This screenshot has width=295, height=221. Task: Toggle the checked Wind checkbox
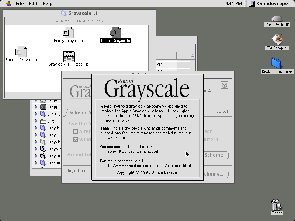[76, 140]
